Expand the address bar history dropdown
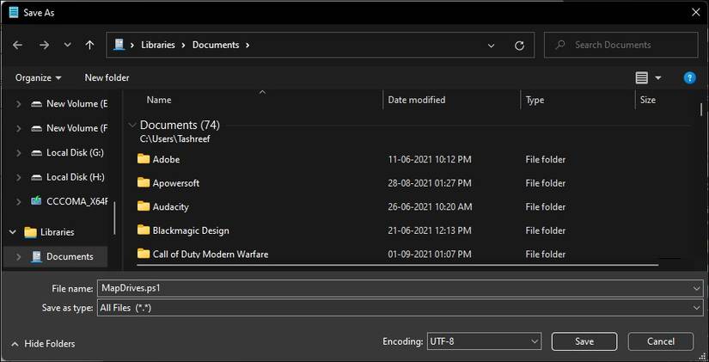709x362 pixels. pos(491,46)
